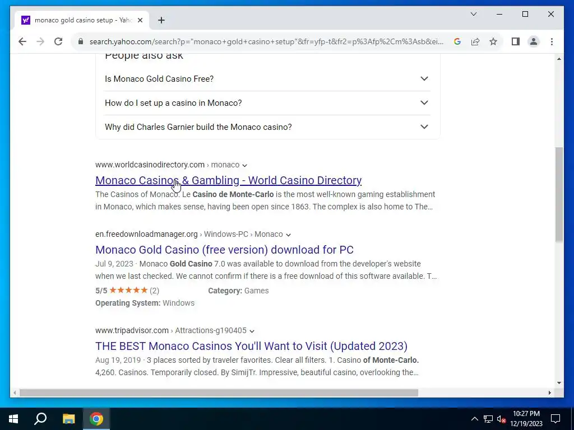Go back to the previous page
The height and width of the screenshot is (430, 574).
click(22, 41)
